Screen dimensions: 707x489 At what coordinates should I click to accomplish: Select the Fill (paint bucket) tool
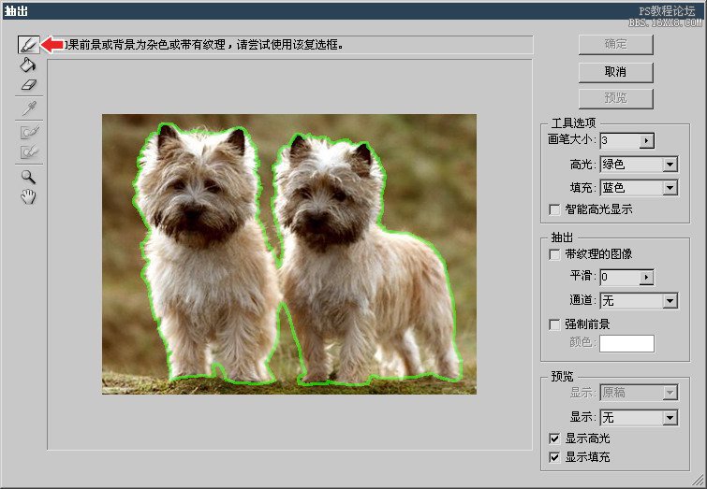(x=28, y=65)
